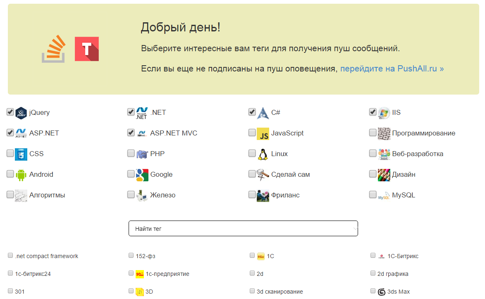Expand the Найти тег dropdown arrow

(355, 229)
